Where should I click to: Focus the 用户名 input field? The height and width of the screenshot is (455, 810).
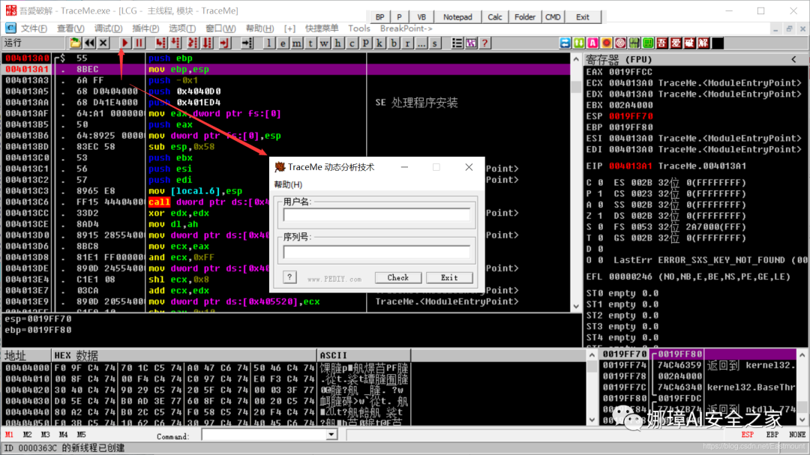pyautogui.click(x=376, y=214)
